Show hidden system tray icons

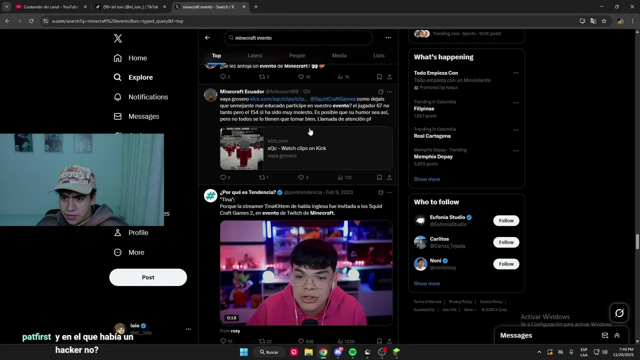coord(539,352)
